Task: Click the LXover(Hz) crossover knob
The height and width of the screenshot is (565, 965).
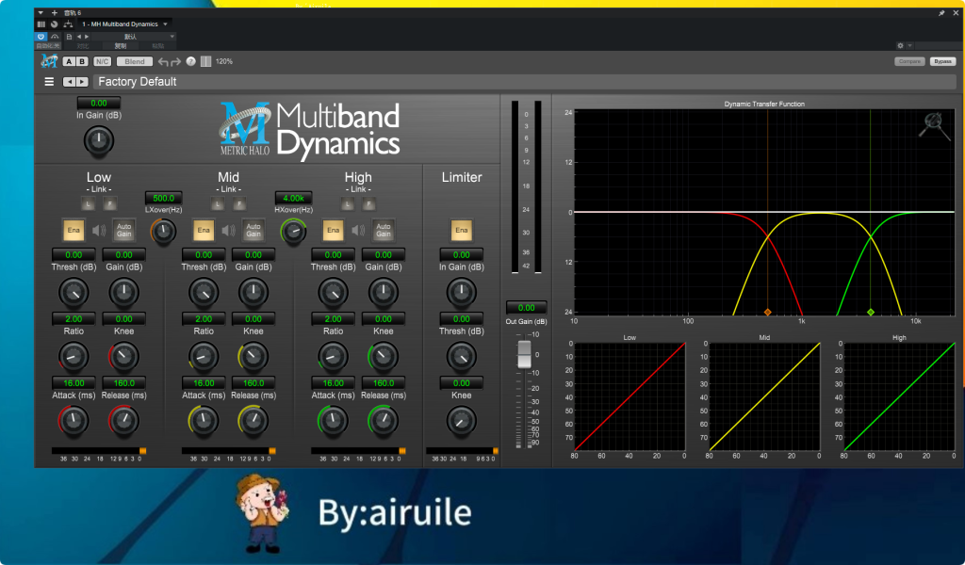Action: pyautogui.click(x=163, y=232)
